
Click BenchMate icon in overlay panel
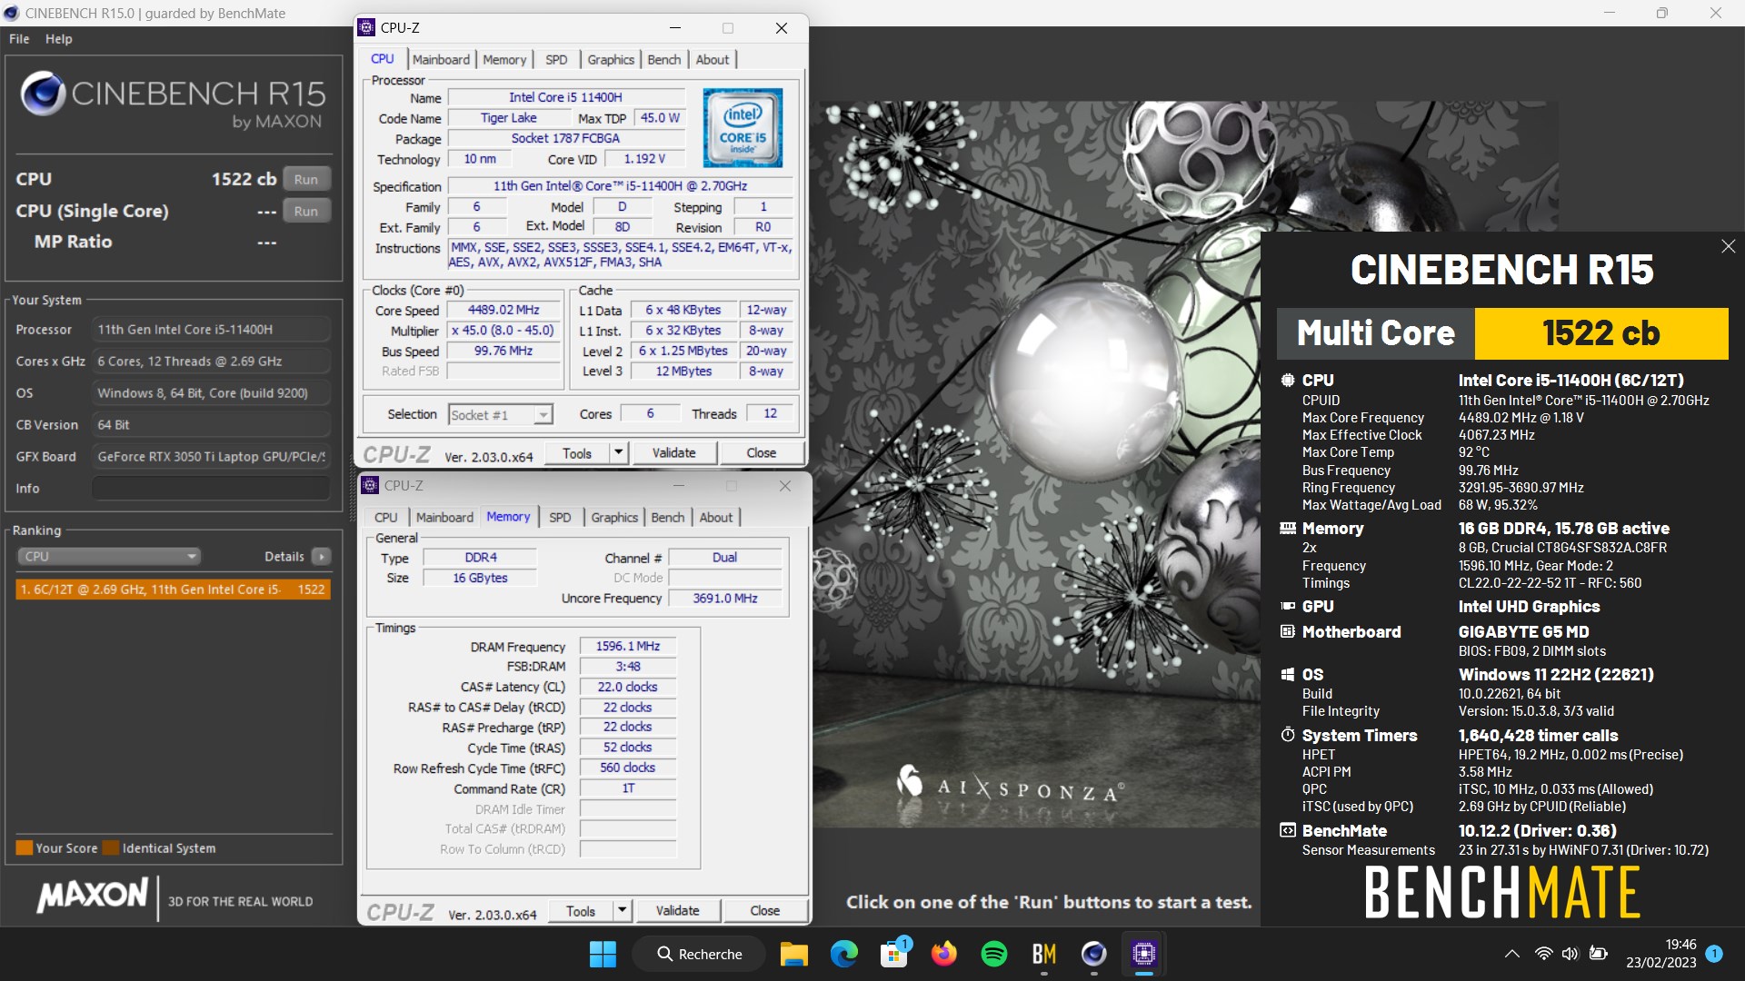(x=1287, y=830)
